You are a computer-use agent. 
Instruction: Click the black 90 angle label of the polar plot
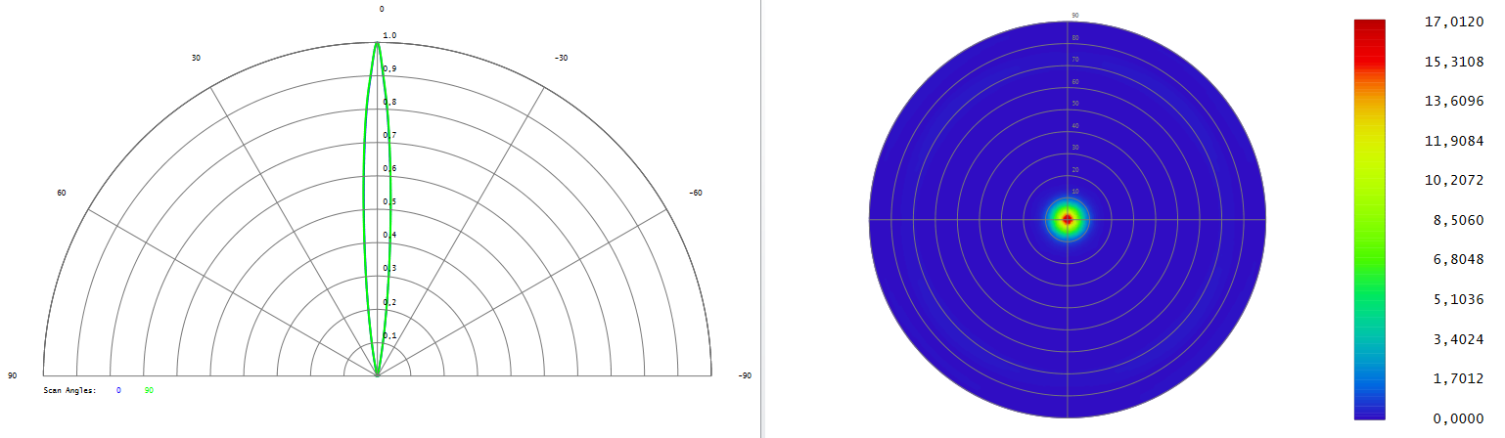coord(13,375)
